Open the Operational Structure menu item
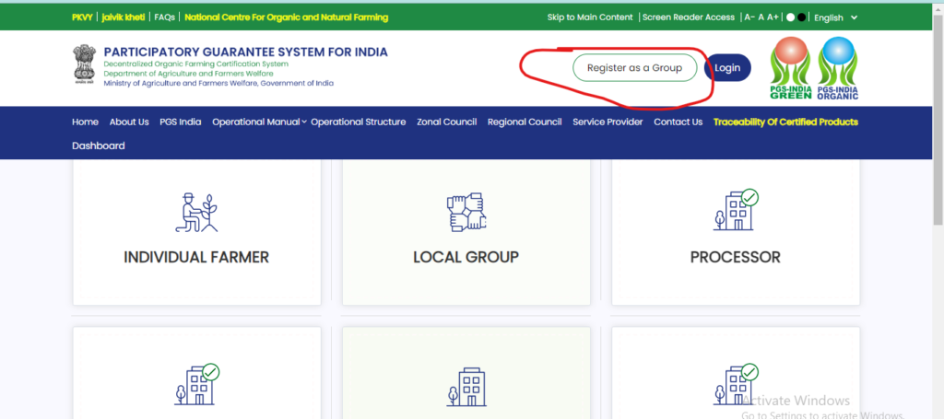The height and width of the screenshot is (419, 944). [359, 122]
